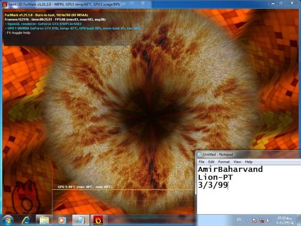Open Notepad's Format menu
Image resolution: width=301 pixels, height=226 pixels.
[224, 162]
